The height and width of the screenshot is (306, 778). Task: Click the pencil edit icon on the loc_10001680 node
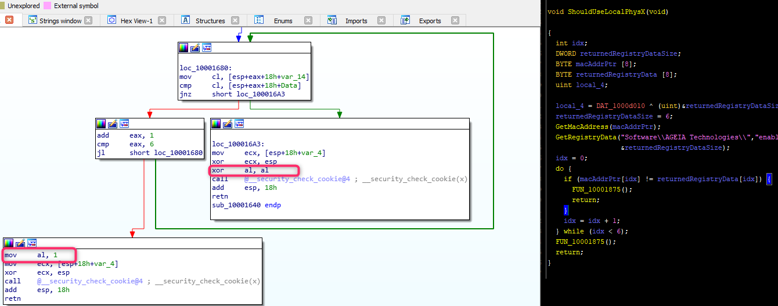click(195, 48)
